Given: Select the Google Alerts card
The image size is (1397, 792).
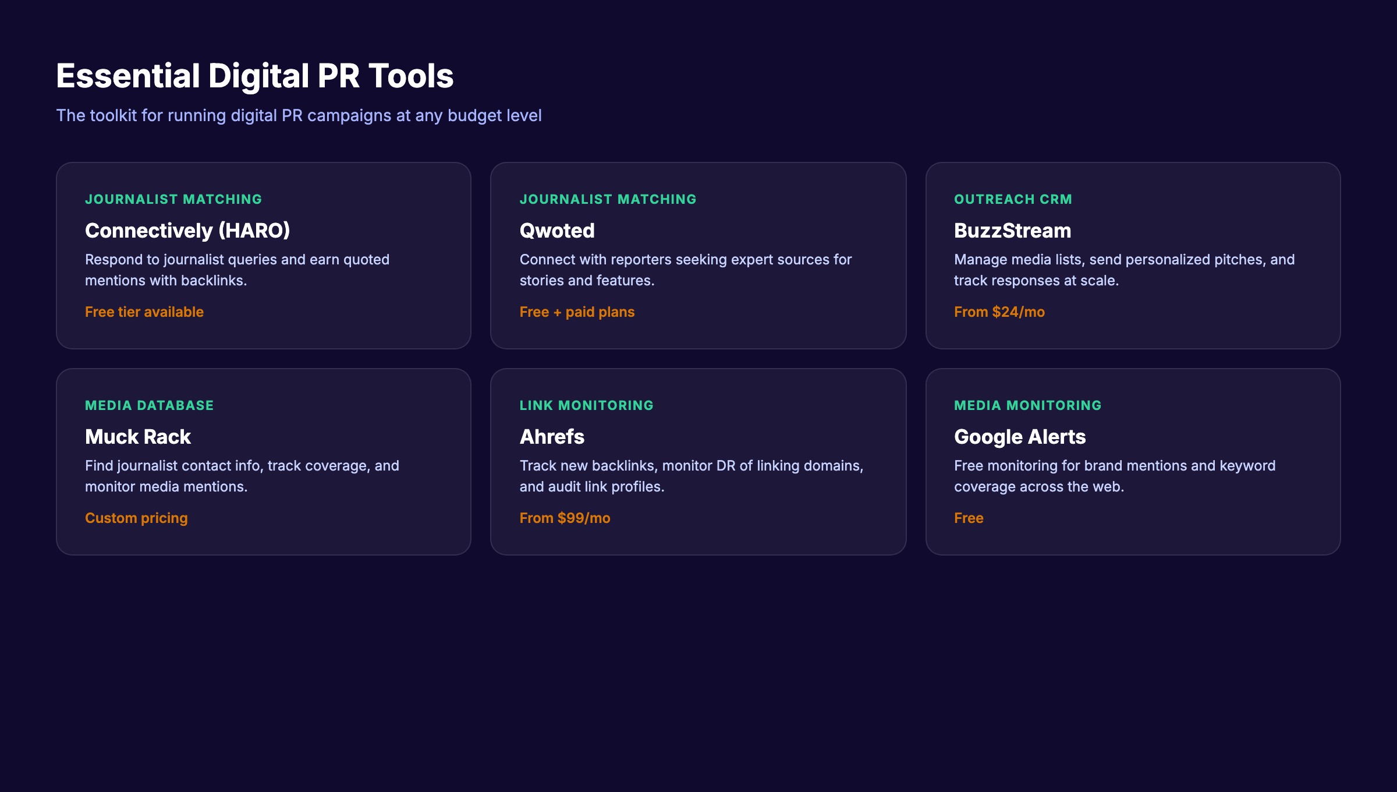Looking at the screenshot, I should [x=1133, y=462].
